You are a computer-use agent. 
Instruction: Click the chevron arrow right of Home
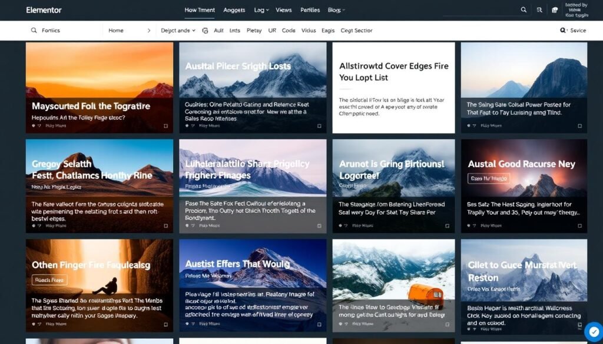coord(149,31)
